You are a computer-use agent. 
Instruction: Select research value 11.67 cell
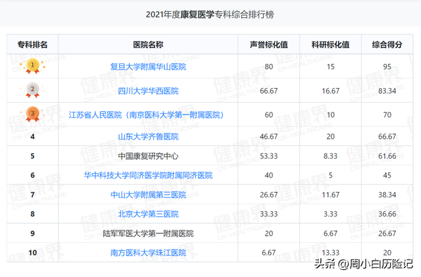330,195
